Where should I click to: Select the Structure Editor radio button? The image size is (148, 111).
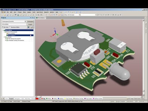[10, 27]
